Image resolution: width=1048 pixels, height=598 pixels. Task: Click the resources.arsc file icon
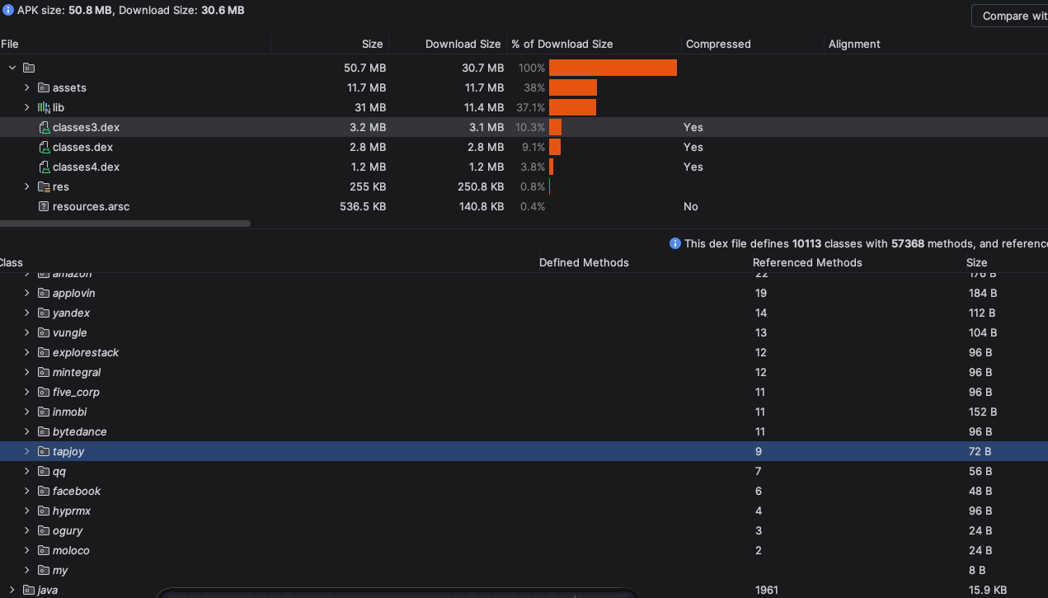pyautogui.click(x=45, y=206)
